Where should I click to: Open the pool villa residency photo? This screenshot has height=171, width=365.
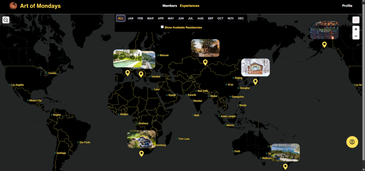pos(128,59)
